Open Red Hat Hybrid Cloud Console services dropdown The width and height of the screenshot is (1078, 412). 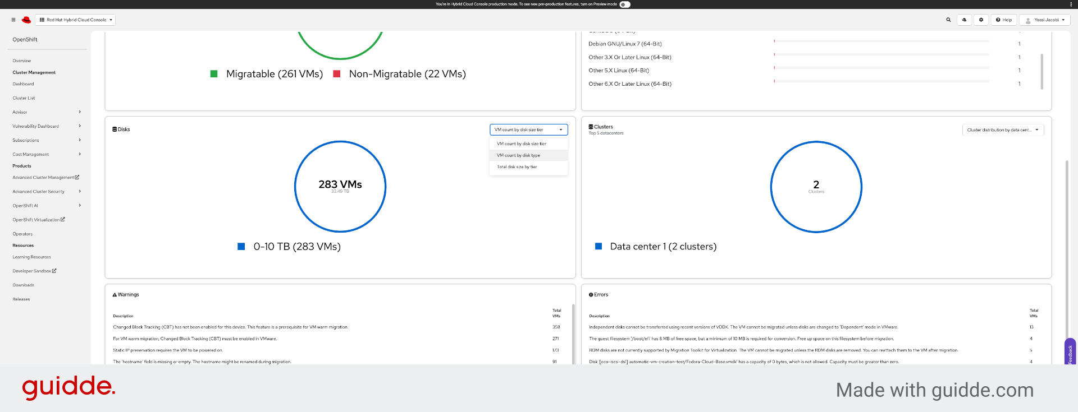(x=76, y=20)
